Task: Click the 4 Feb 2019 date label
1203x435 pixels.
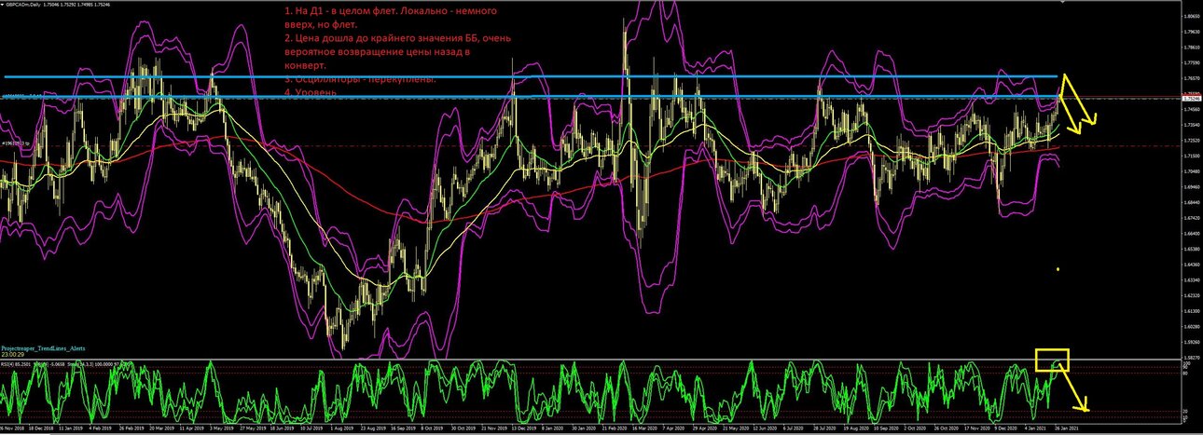Action: (x=100, y=428)
